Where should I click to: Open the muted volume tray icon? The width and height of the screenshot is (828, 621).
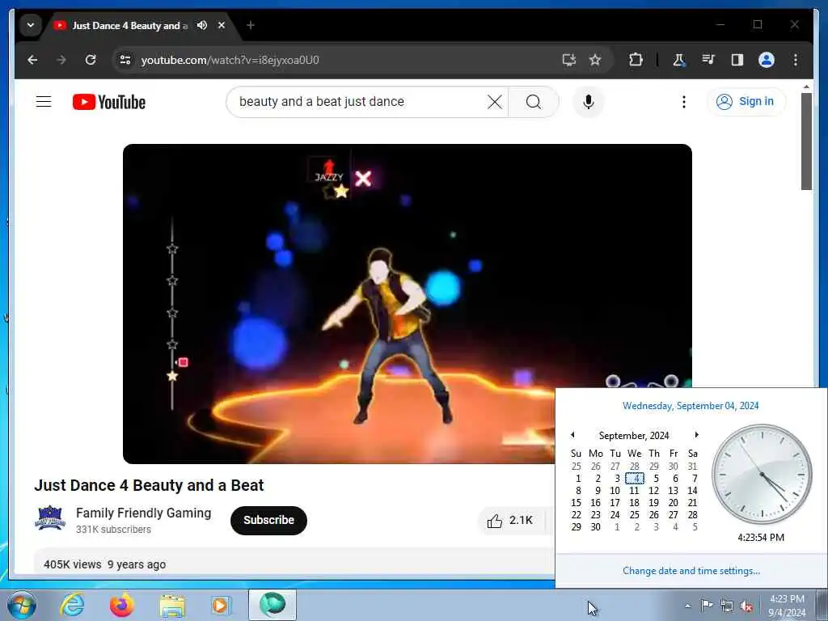click(746, 606)
